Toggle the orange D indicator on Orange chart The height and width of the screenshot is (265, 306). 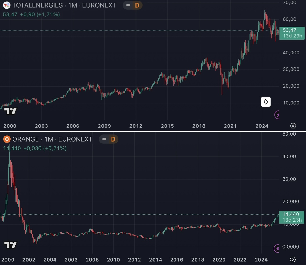(113, 139)
